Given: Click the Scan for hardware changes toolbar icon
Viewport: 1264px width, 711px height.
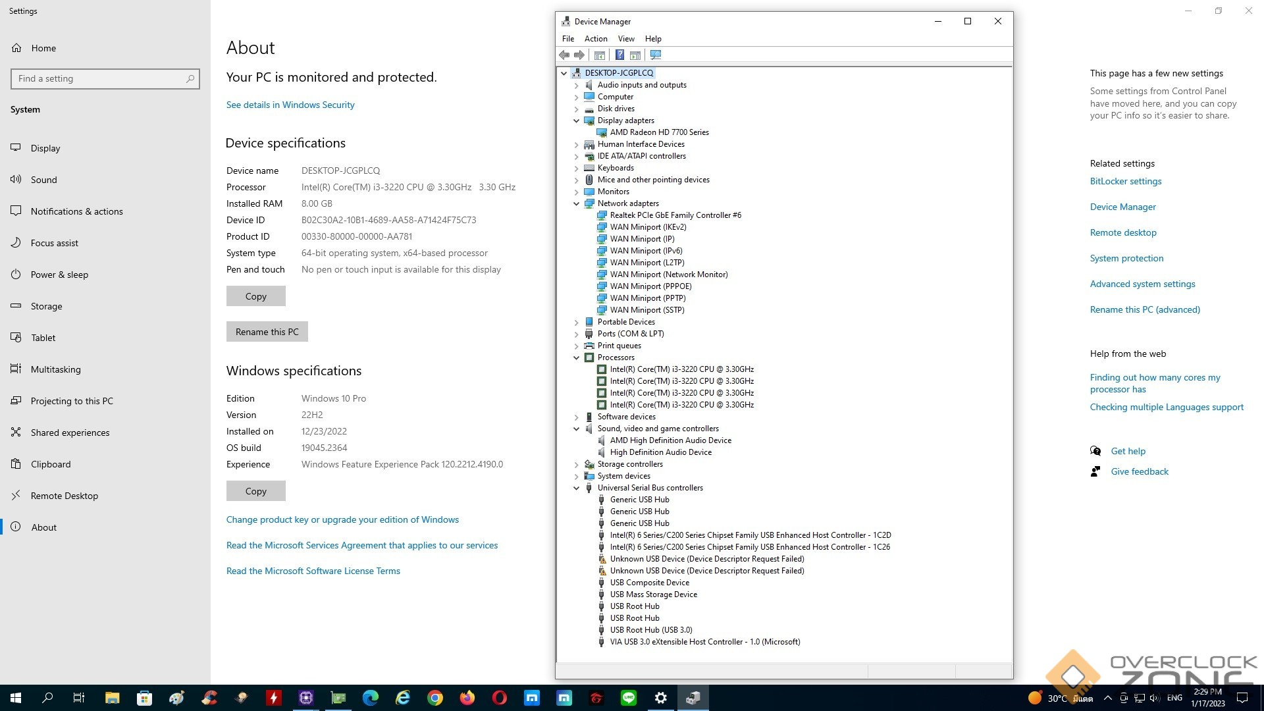Looking at the screenshot, I should [656, 55].
